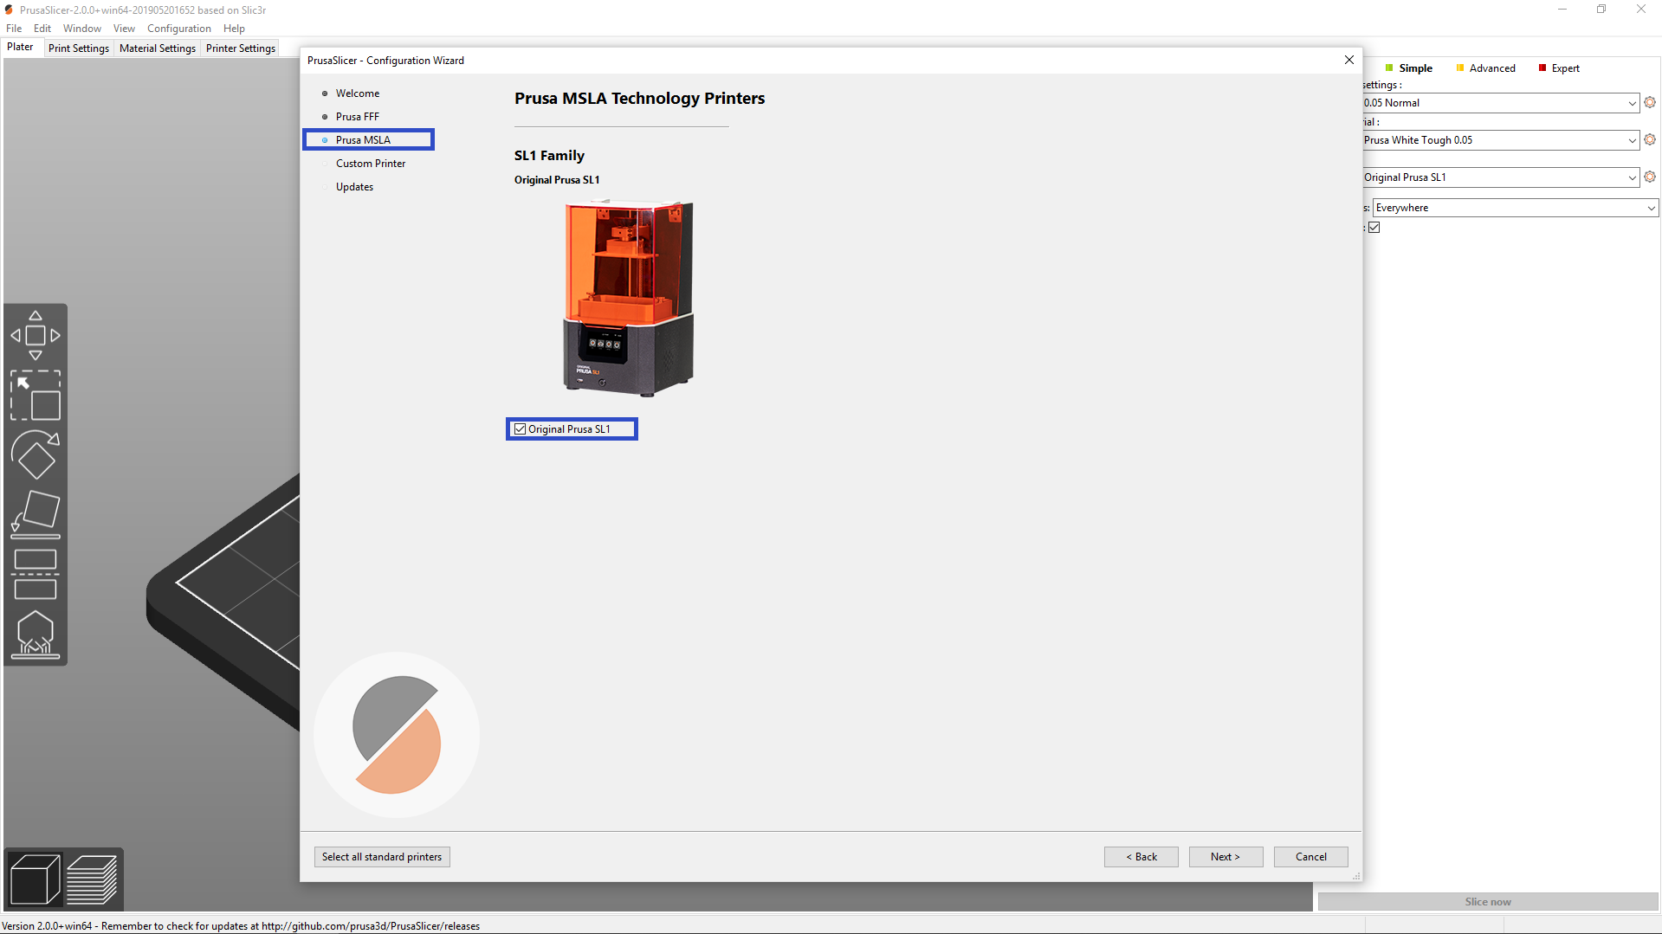Image resolution: width=1662 pixels, height=934 pixels.
Task: Minimize the PrusaSlicer window
Action: click(1562, 10)
